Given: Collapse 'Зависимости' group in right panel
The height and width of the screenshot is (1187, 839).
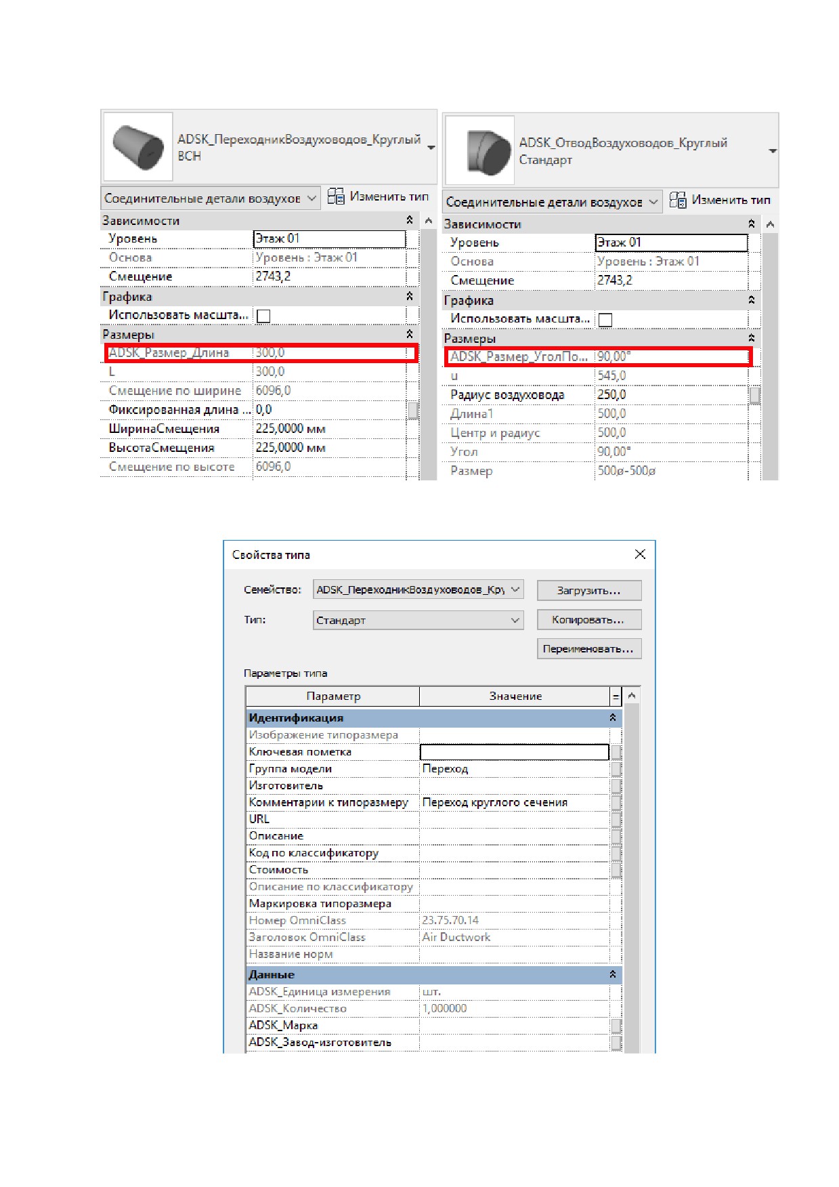Looking at the screenshot, I should click(752, 224).
